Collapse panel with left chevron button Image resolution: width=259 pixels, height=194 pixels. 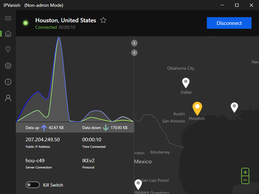click(x=134, y=53)
